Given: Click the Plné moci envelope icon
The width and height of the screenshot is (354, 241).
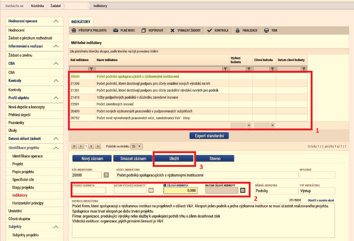Looking at the screenshot, I should pyautogui.click(x=116, y=31).
